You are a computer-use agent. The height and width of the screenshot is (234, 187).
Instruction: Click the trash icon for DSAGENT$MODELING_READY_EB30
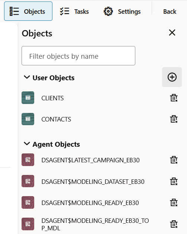click(x=174, y=202)
